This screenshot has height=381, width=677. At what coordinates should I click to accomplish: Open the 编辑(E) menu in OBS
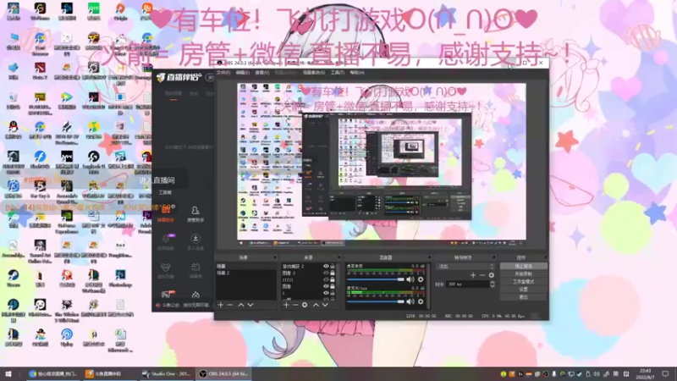[x=243, y=73]
